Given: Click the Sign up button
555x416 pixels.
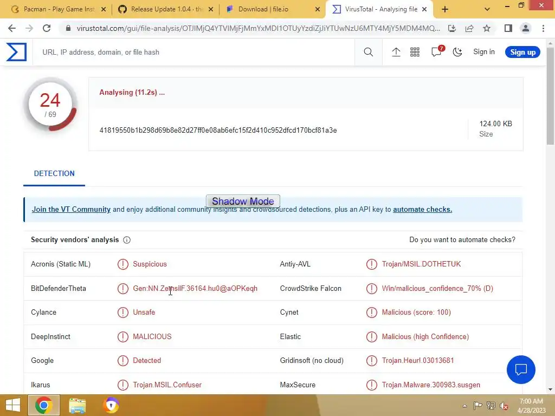Looking at the screenshot, I should pyautogui.click(x=522, y=52).
